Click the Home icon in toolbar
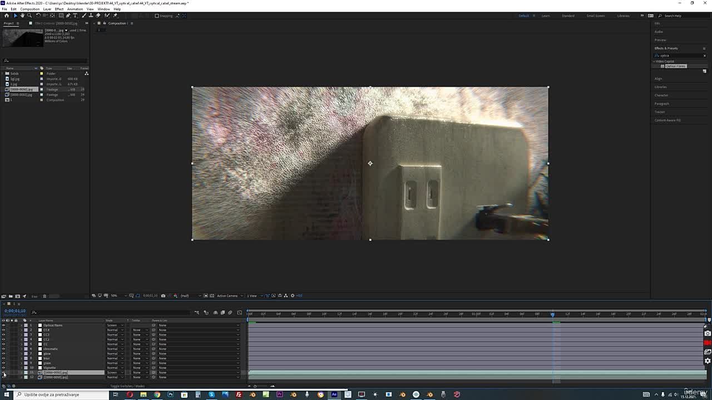This screenshot has width=712, height=400. pyautogui.click(x=7, y=16)
